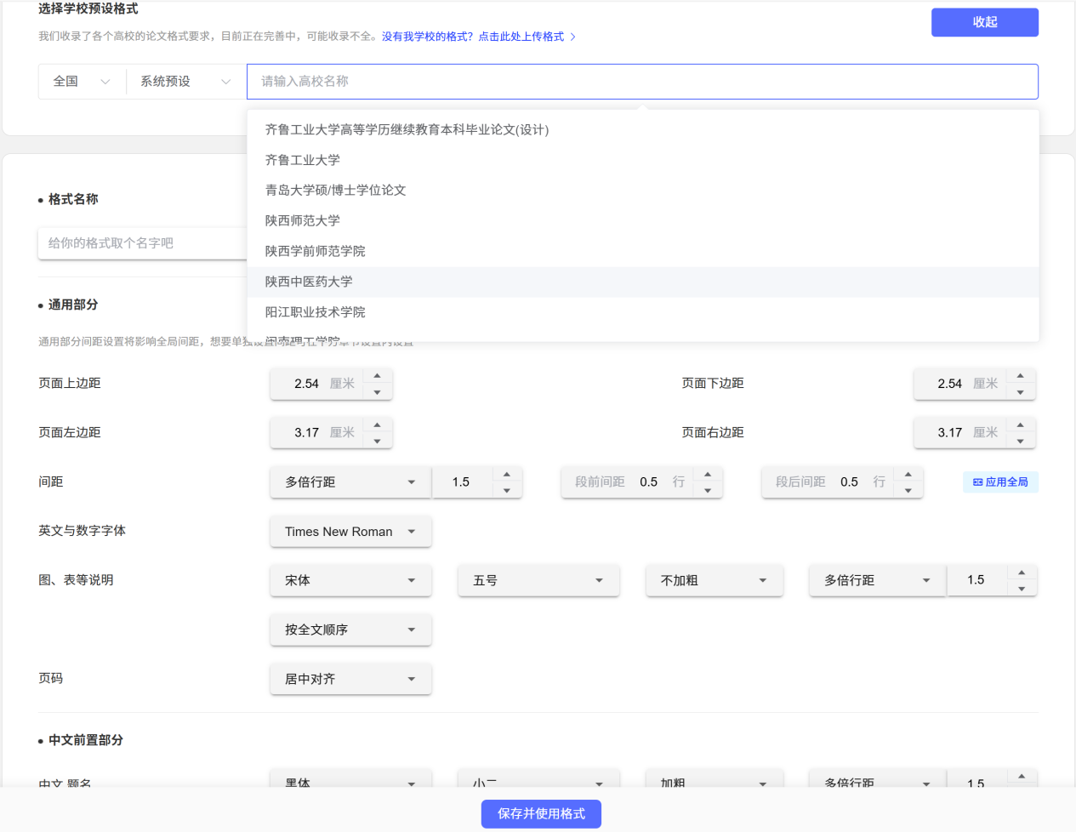Decrease the caption line spacing 1.5 value
Viewport: 1076px width, 832px height.
coord(1022,589)
